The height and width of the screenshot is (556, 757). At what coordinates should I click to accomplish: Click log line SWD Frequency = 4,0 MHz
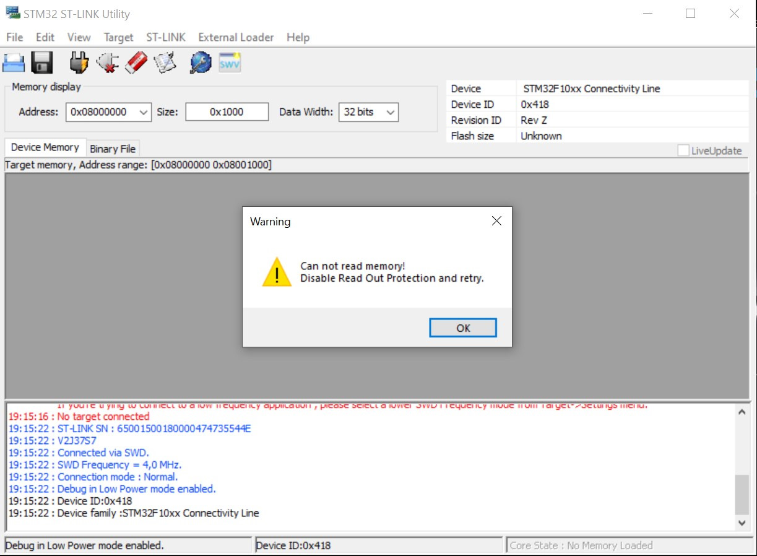pyautogui.click(x=95, y=465)
